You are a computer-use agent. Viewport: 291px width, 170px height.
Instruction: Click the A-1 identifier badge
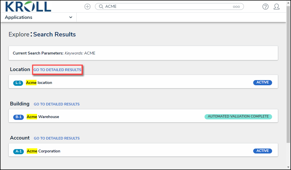click(18, 151)
